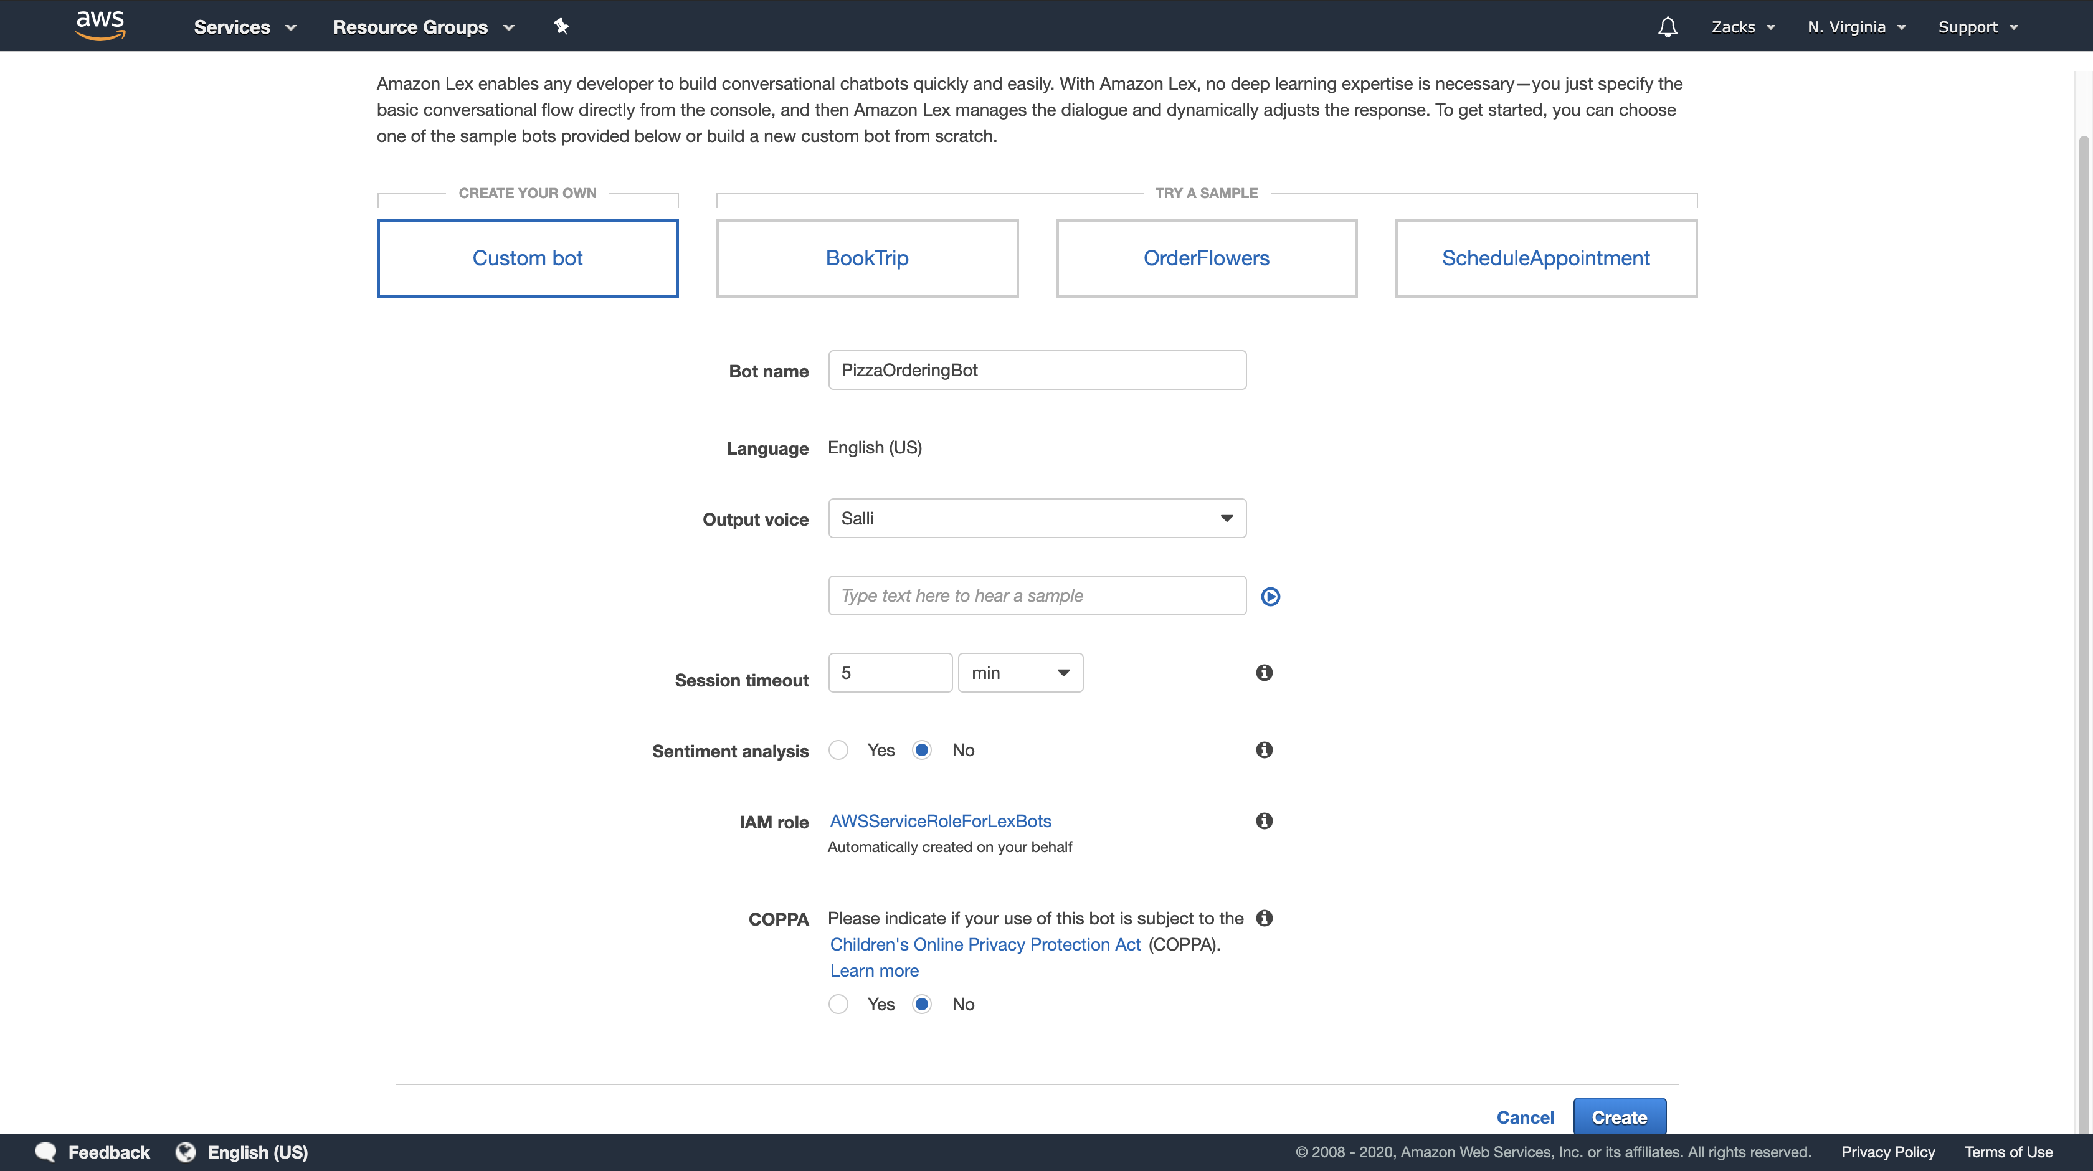Click IAM role info icon
The image size is (2093, 1171).
(x=1263, y=821)
